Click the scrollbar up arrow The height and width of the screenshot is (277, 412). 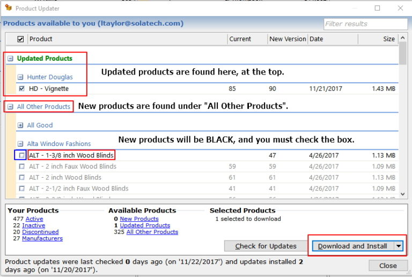pos(402,38)
